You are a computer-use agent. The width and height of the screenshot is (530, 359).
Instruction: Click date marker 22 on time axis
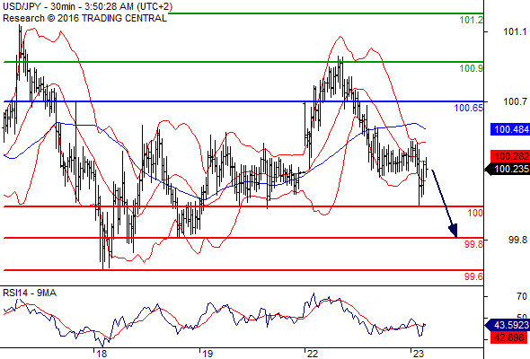coord(313,354)
